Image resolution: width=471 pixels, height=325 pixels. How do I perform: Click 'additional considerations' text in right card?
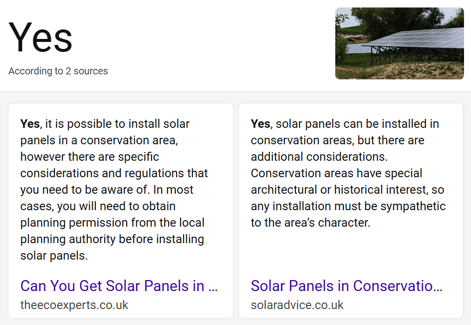[x=318, y=157]
